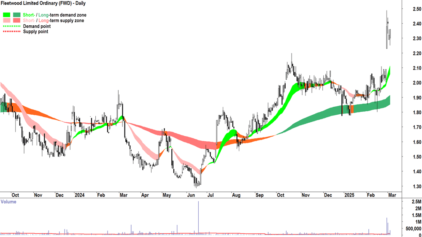Click the 1.30 price axis label

pyautogui.click(x=417, y=186)
